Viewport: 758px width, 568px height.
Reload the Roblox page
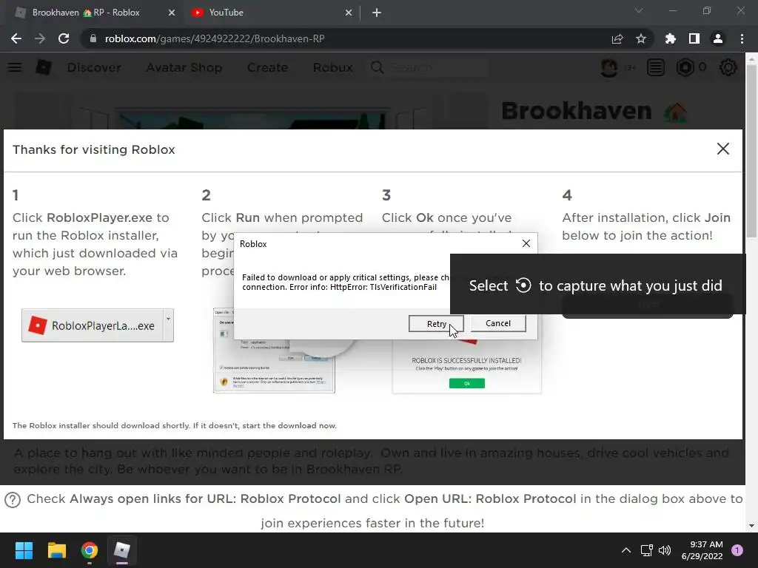(x=64, y=38)
